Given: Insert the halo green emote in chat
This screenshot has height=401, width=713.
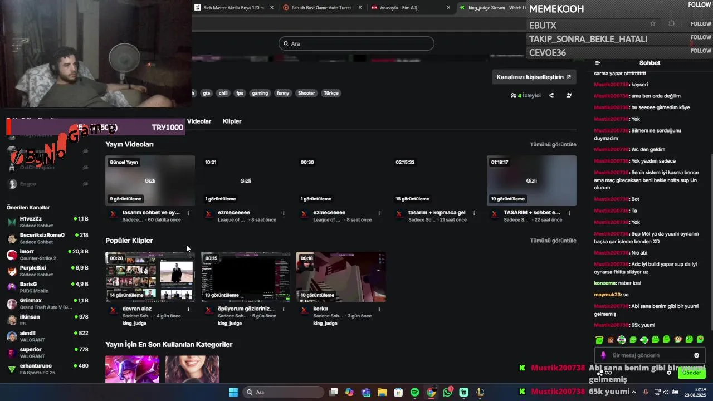Looking at the screenshot, I should pyautogui.click(x=599, y=340).
